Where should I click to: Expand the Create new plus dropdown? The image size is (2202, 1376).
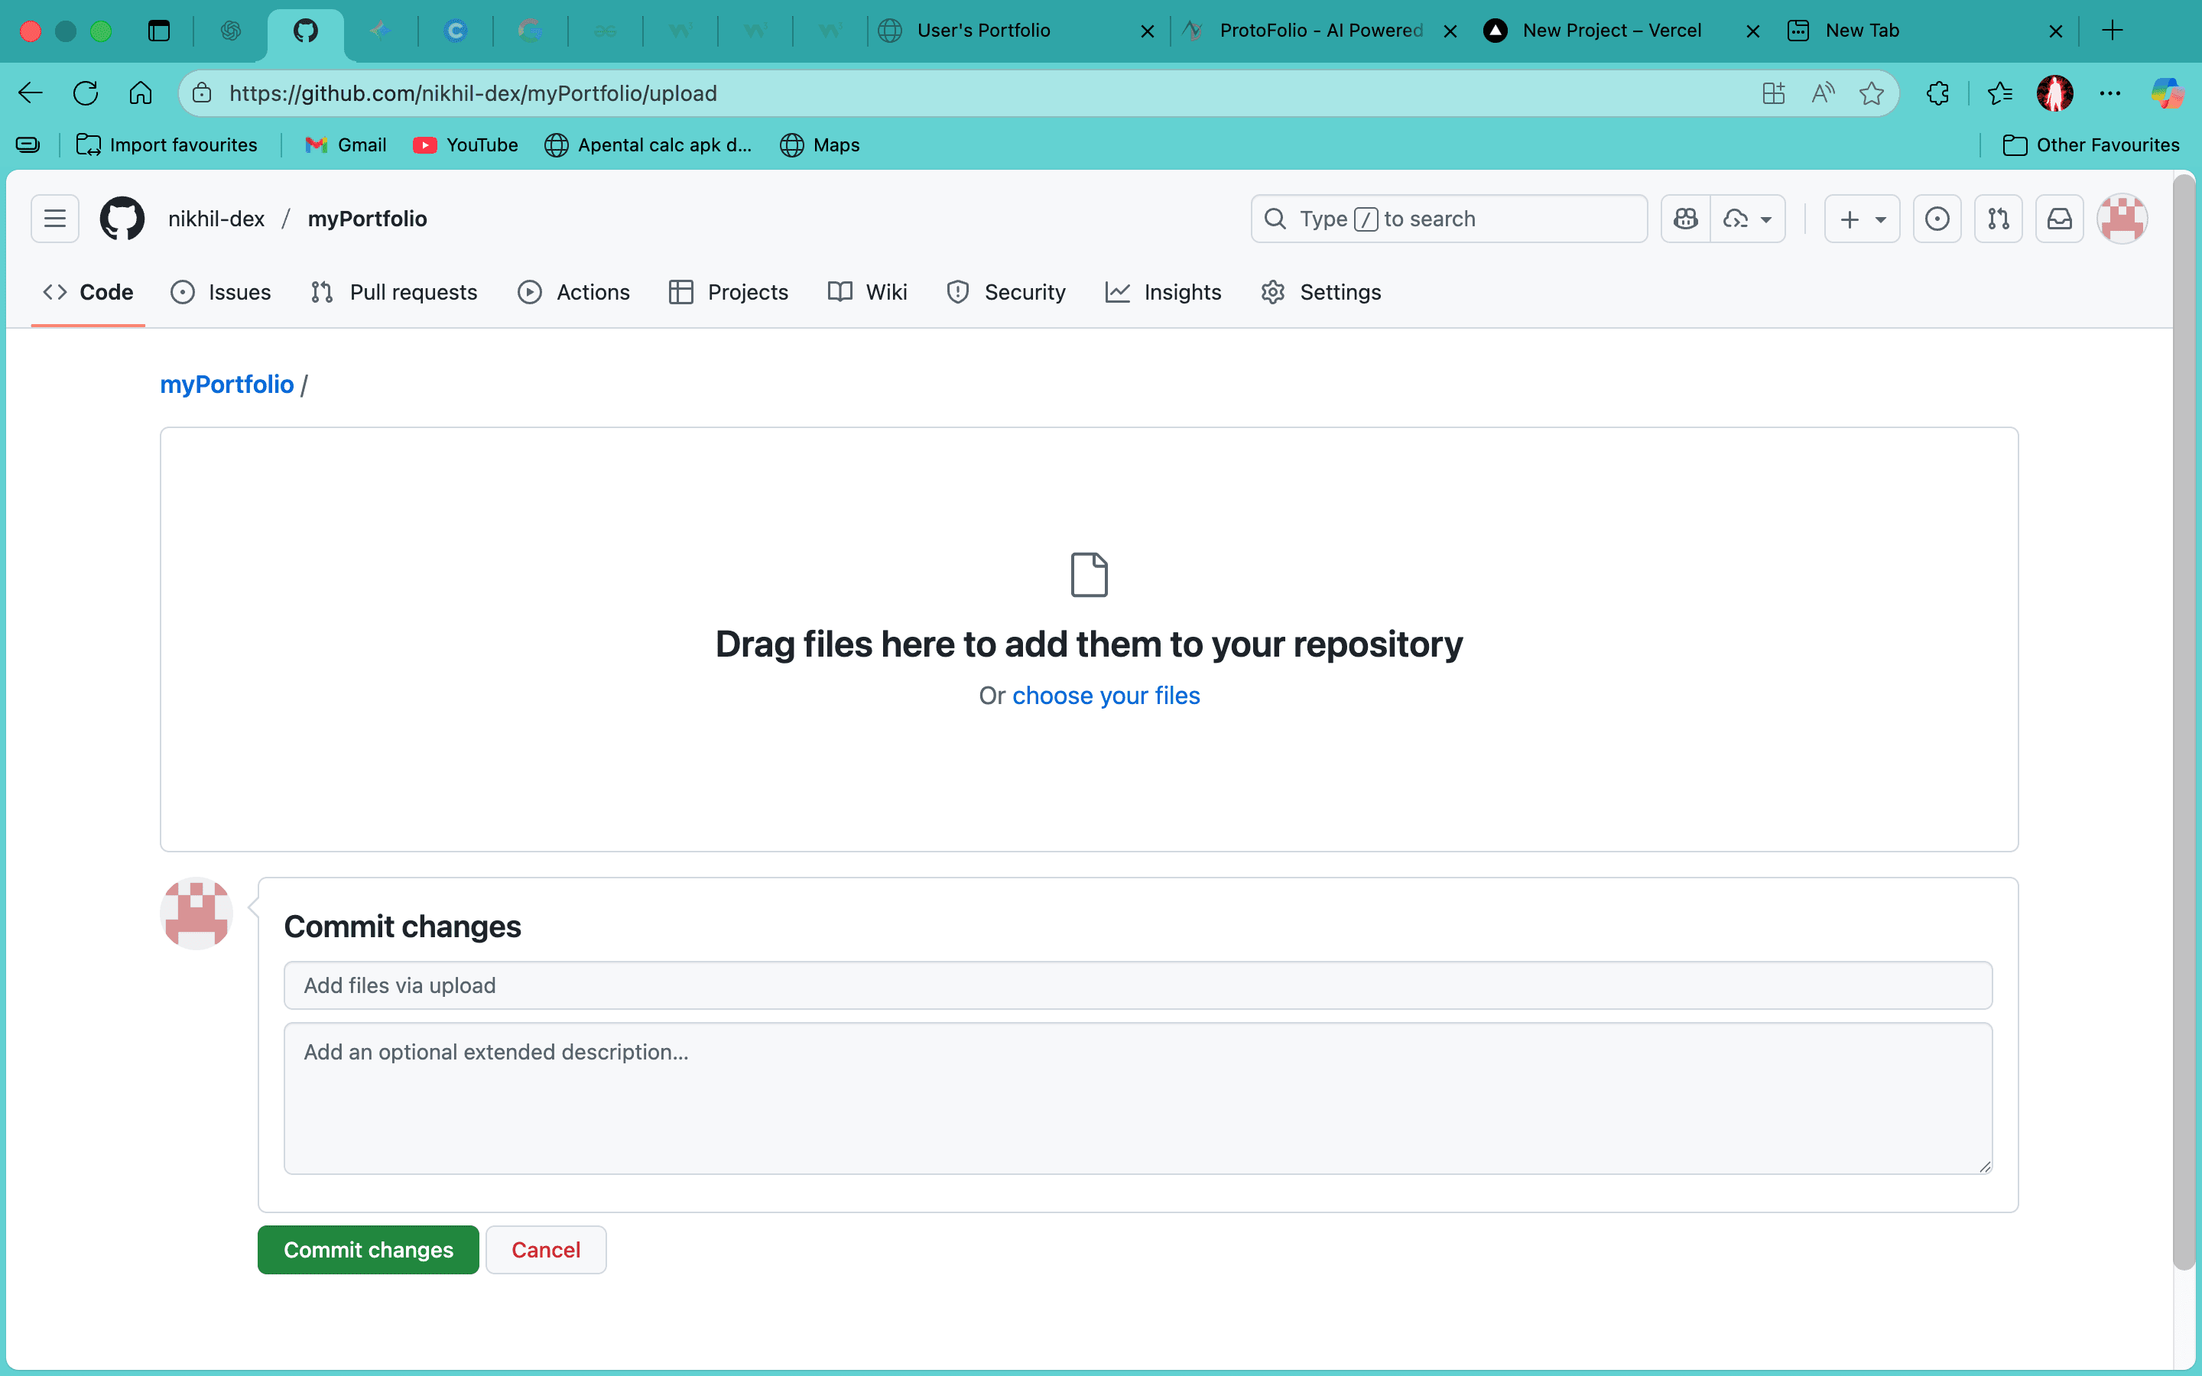coord(1862,219)
